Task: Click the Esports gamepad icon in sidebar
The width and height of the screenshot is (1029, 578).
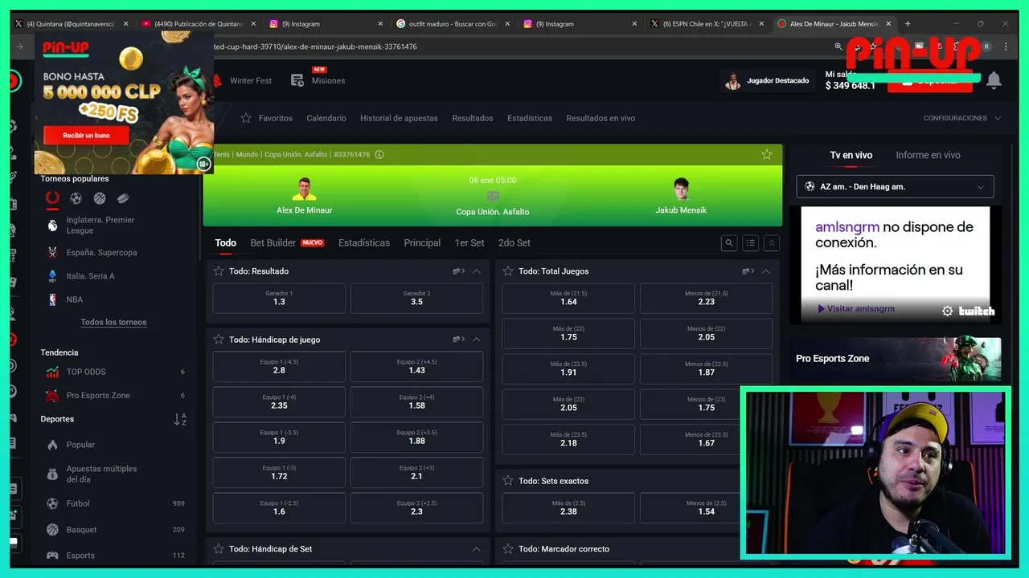Action: click(x=52, y=556)
